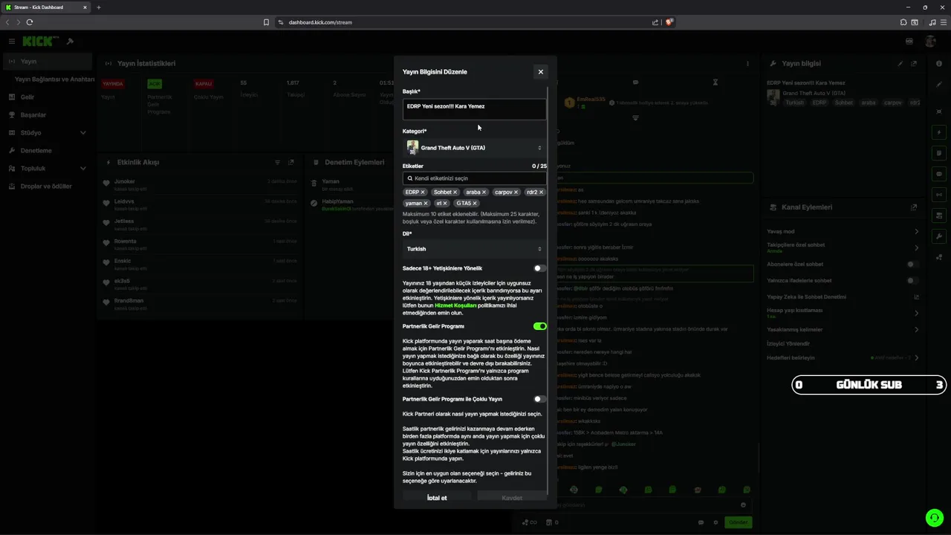Image resolution: width=951 pixels, height=535 pixels.
Task: Remove the rdr2 tag in the dialog
Action: (541, 192)
